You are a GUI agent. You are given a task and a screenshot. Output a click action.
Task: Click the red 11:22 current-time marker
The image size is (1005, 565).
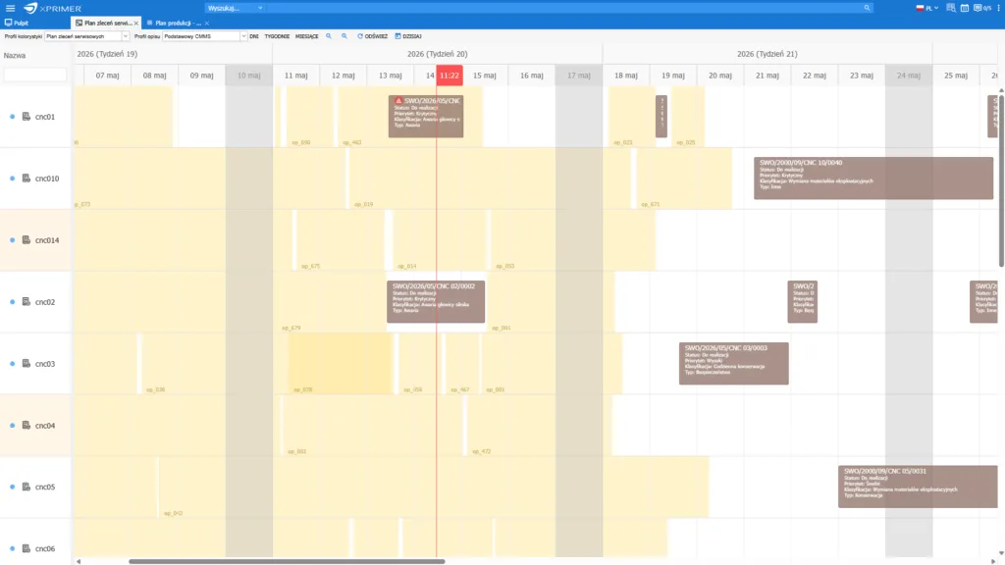pyautogui.click(x=450, y=75)
